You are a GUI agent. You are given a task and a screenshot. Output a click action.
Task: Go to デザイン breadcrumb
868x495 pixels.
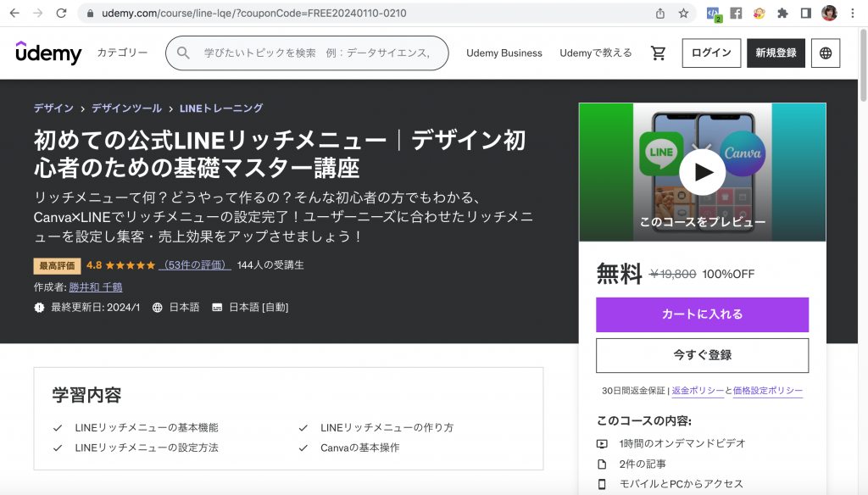(x=53, y=108)
